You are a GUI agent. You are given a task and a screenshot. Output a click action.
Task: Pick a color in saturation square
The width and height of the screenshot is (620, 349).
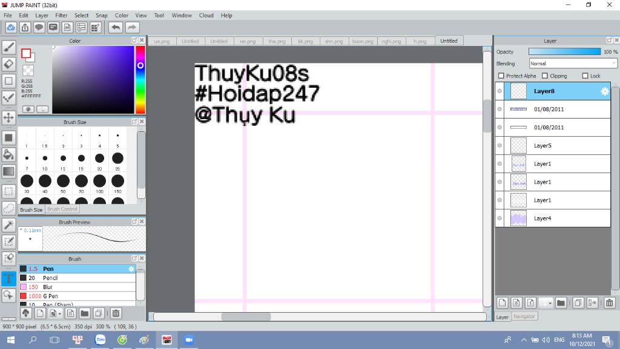coord(93,80)
